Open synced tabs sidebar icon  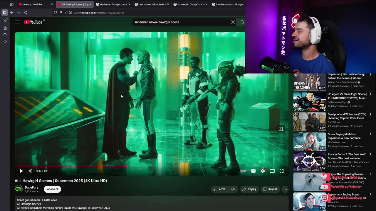[5, 28]
